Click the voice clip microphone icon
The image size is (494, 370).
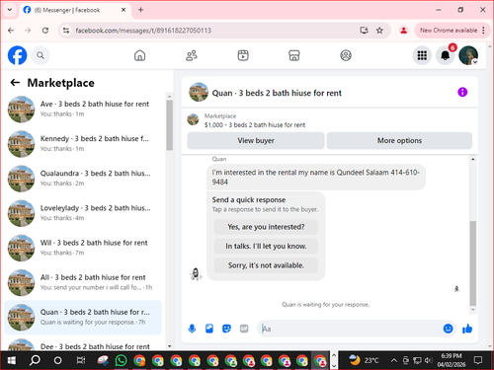coord(192,329)
